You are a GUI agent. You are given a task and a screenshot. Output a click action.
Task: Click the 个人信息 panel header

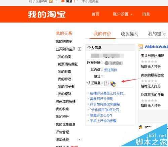110,48
